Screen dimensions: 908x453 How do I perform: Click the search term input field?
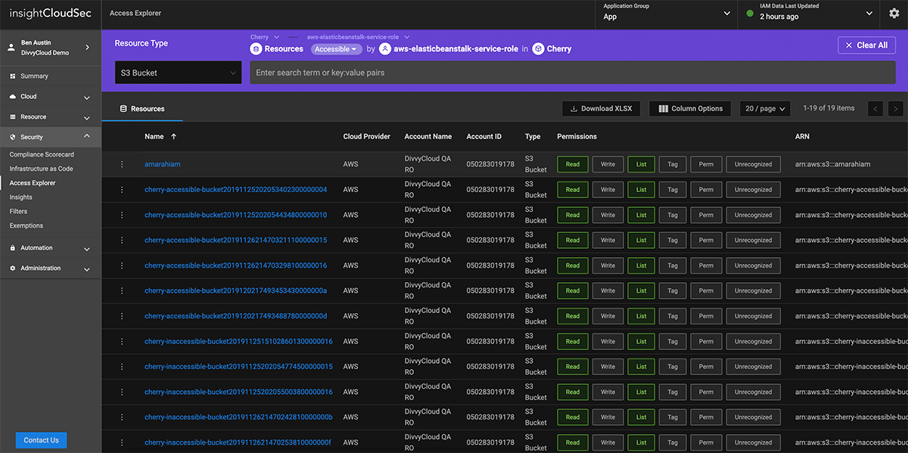573,73
